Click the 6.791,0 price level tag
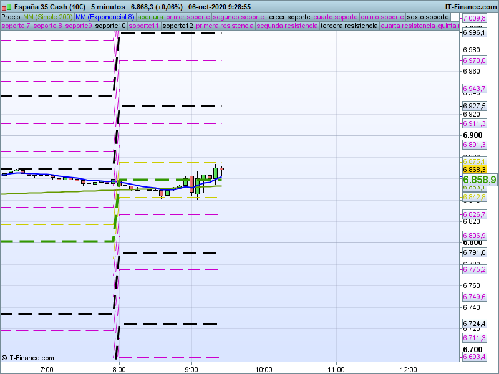This screenshot has height=374, width=499. (x=474, y=253)
